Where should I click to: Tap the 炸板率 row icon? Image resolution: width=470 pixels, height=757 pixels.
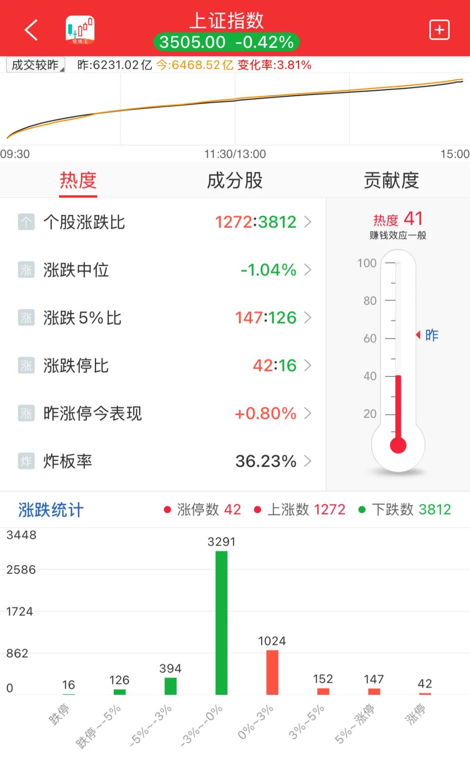(x=26, y=461)
